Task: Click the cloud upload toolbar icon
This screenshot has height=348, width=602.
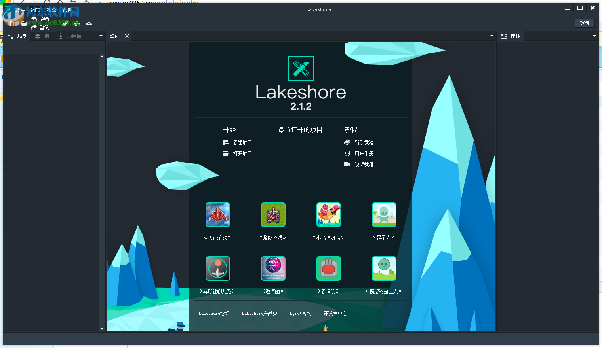Action: click(x=89, y=24)
